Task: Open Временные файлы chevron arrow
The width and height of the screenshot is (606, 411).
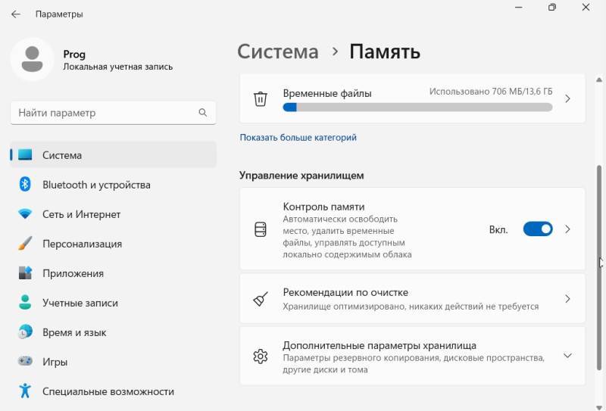Action: click(567, 98)
